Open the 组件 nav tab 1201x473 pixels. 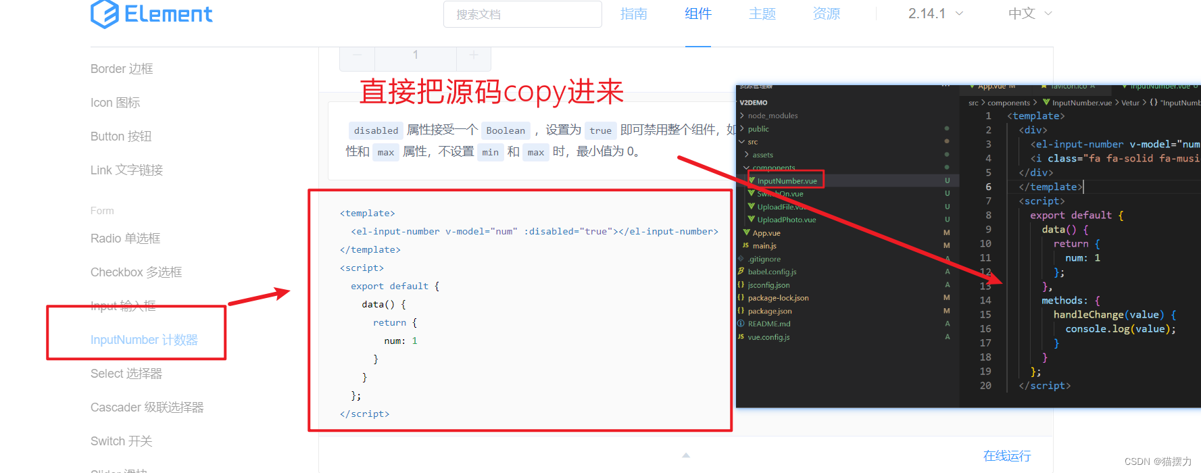tap(697, 14)
